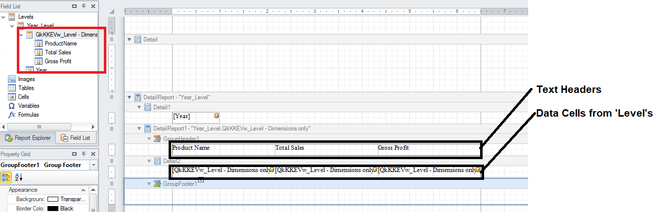The image size is (671, 212).
Task: Collapse the Detail1 band
Action: pos(139,107)
